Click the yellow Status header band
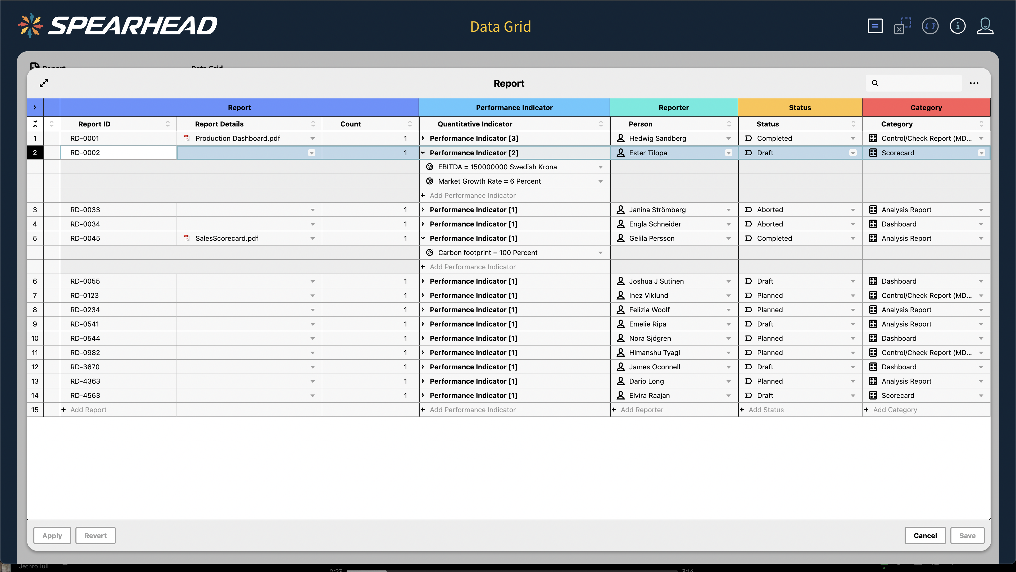The height and width of the screenshot is (572, 1016). point(800,108)
